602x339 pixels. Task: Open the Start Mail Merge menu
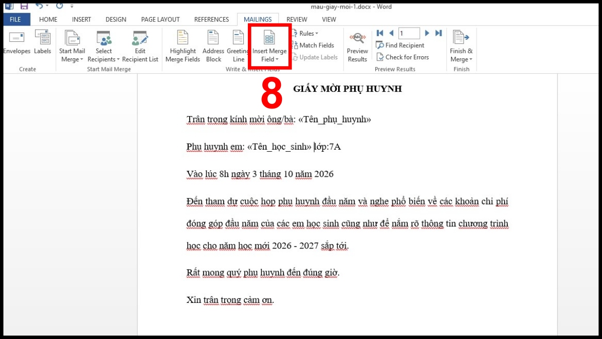click(72, 46)
